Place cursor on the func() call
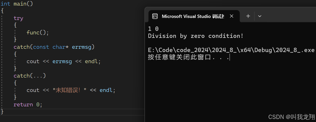The height and width of the screenshot is (122, 316). click(37, 33)
